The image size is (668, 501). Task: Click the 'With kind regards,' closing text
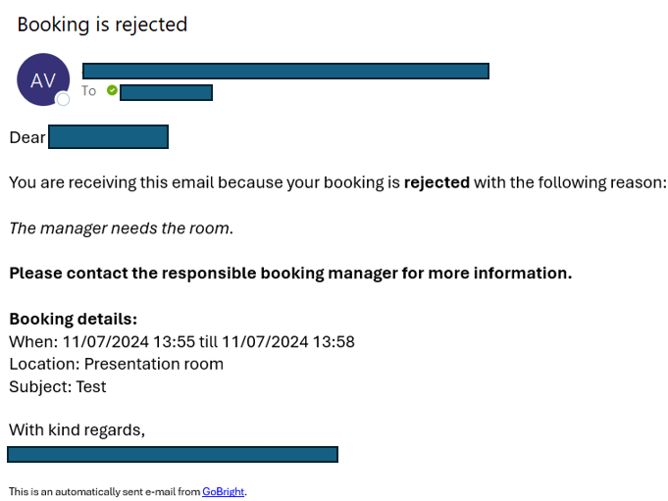77,429
